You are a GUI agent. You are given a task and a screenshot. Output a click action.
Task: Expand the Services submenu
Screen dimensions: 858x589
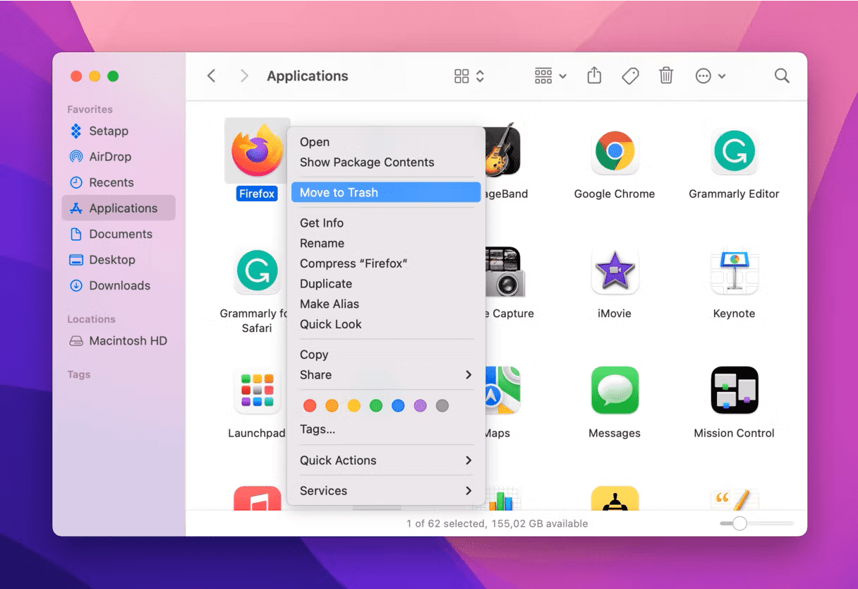pos(387,491)
